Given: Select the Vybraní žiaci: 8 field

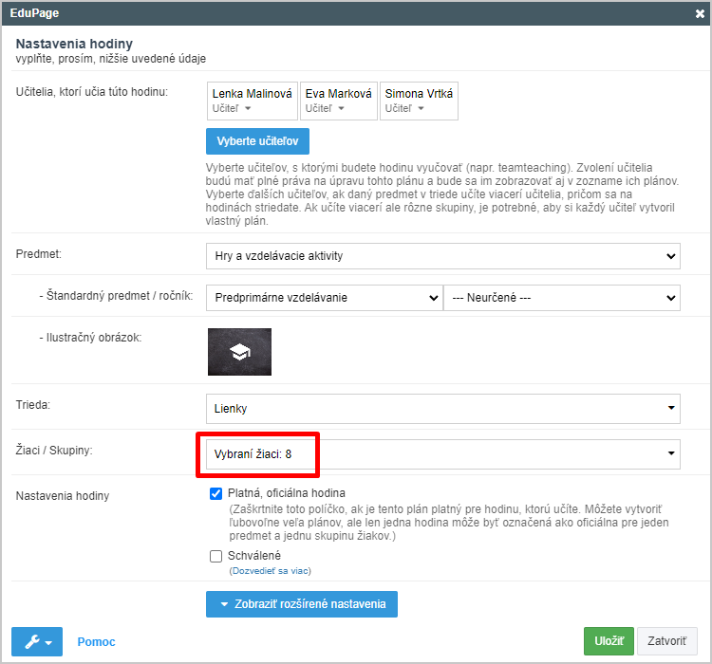Looking at the screenshot, I should coord(442,453).
